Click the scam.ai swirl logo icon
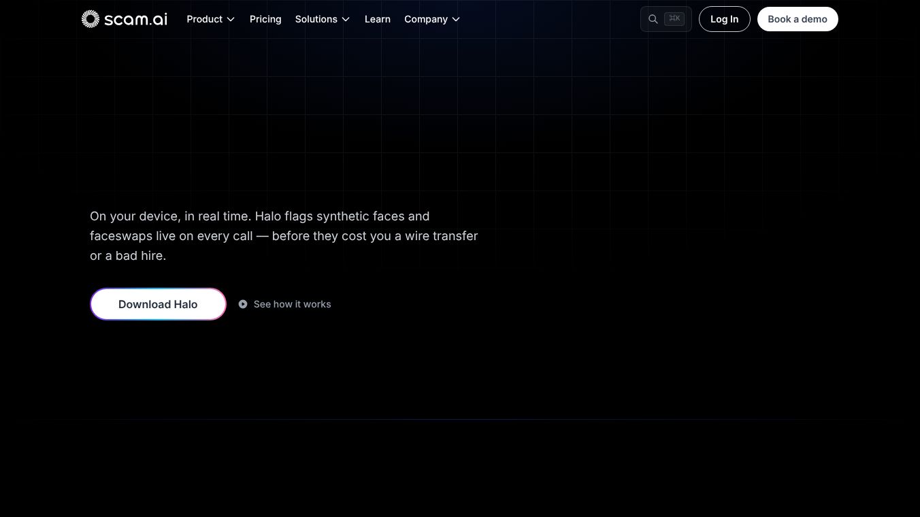 coord(91,19)
